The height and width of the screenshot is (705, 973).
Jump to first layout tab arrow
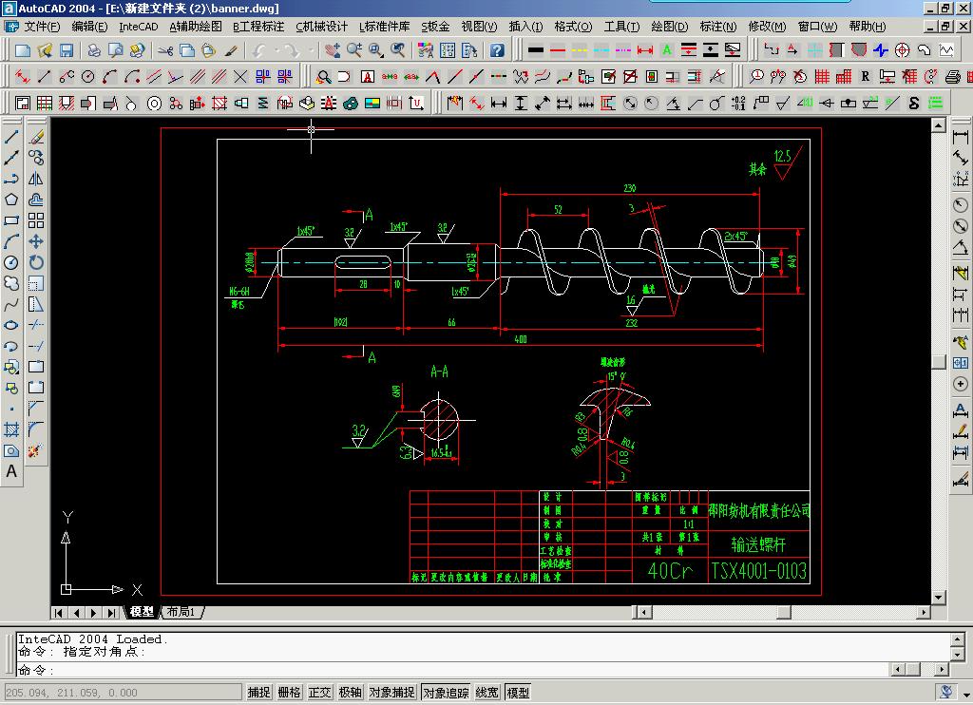pyautogui.click(x=58, y=613)
